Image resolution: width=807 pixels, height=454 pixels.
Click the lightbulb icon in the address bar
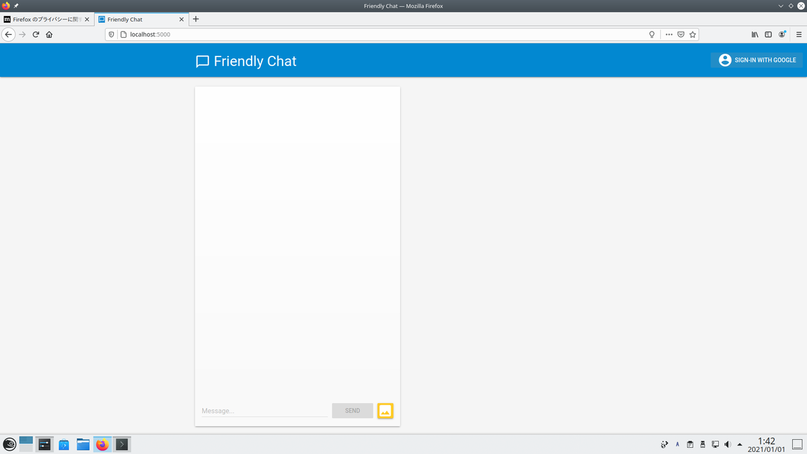[x=651, y=34]
